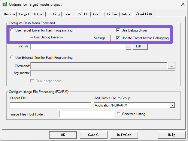
Task: Open flash driver Settings
Action: 99,38
